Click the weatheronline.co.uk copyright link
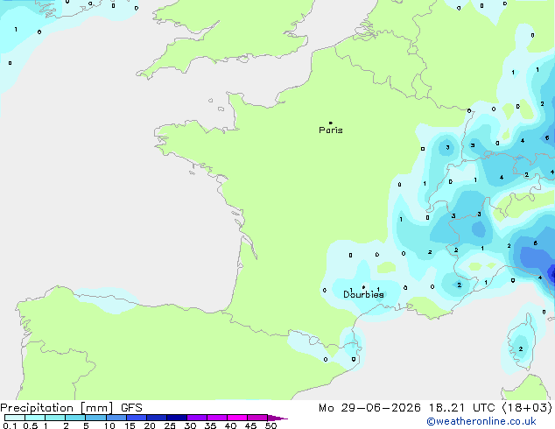Viewport: 555px width, 429px height. (x=481, y=421)
